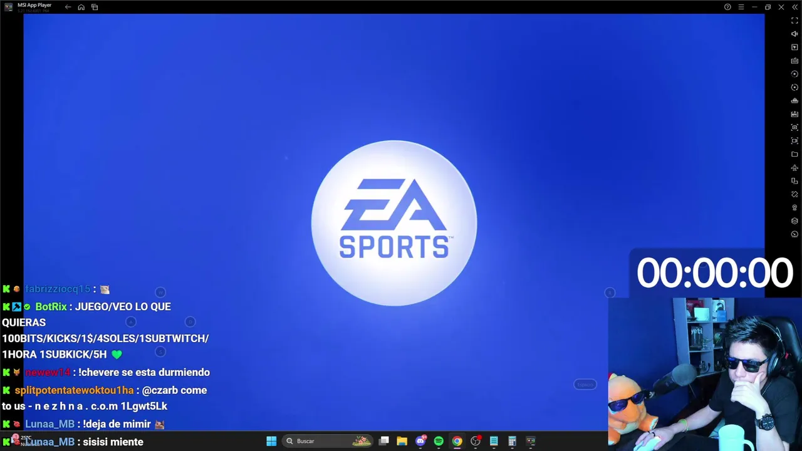The width and height of the screenshot is (802, 451).
Task: Switch to Google Chrome in the taskbar
Action: [x=457, y=441]
